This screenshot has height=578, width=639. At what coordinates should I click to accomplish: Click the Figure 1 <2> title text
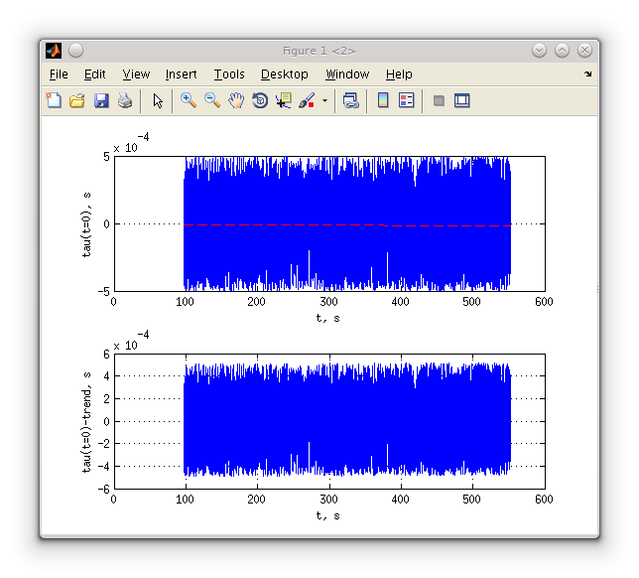pyautogui.click(x=319, y=51)
